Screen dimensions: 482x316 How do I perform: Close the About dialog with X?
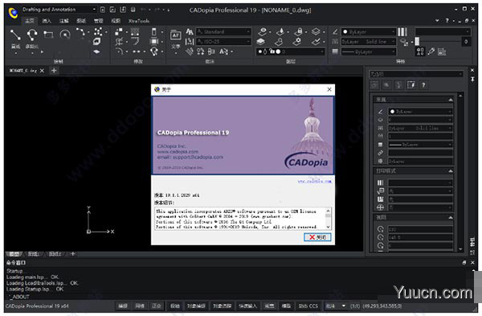click(329, 89)
